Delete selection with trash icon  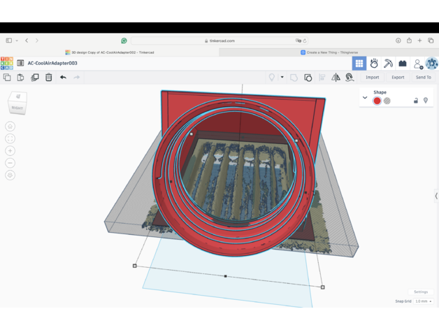point(49,78)
